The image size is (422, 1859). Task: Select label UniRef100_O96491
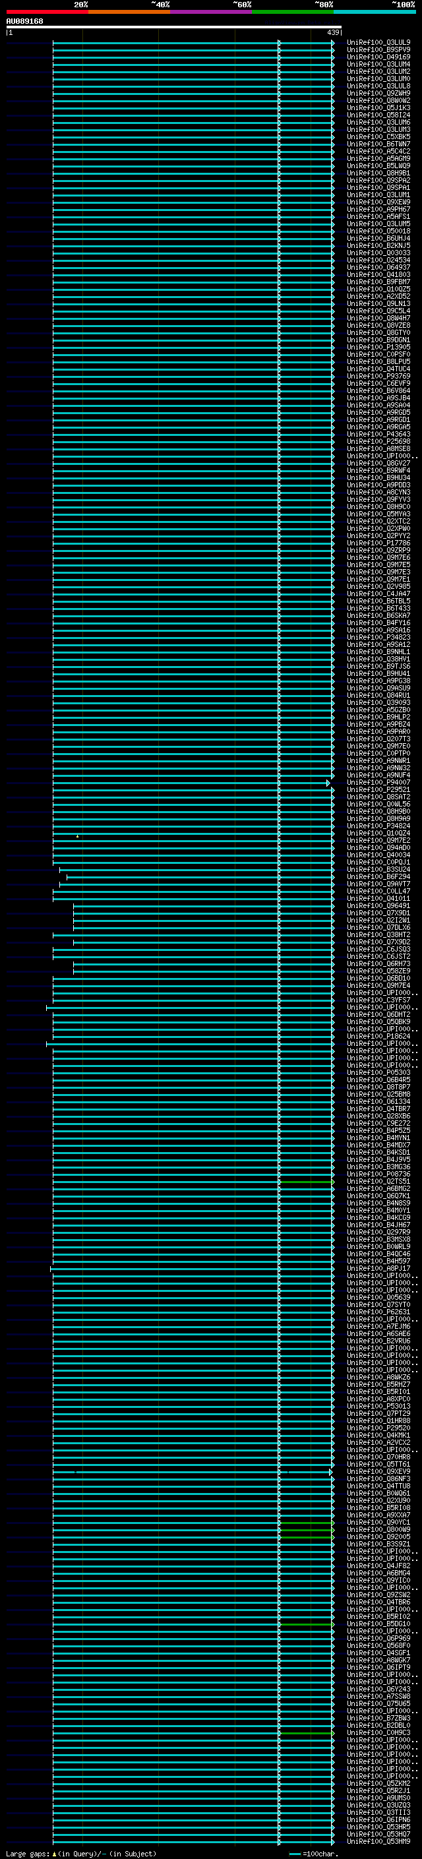tap(378, 905)
